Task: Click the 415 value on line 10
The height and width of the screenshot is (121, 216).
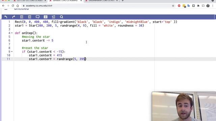Action: tap(59, 55)
